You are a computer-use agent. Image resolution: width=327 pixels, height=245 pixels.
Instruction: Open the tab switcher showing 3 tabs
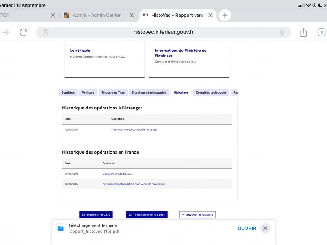coord(321,32)
